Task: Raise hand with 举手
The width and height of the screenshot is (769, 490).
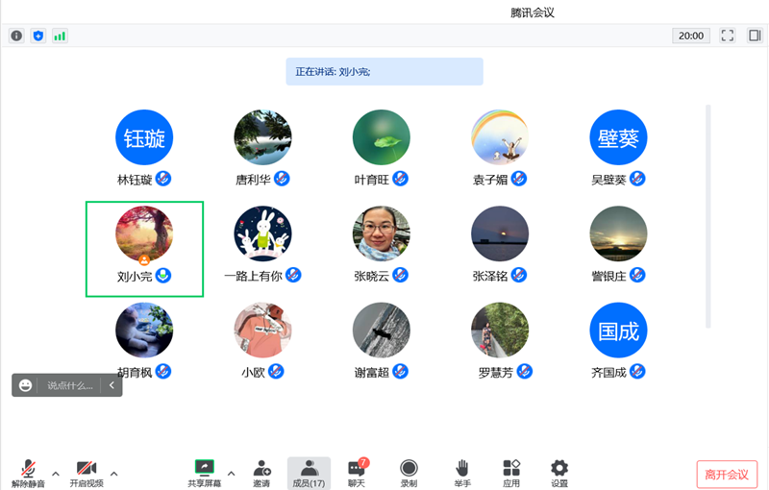Action: pyautogui.click(x=462, y=474)
